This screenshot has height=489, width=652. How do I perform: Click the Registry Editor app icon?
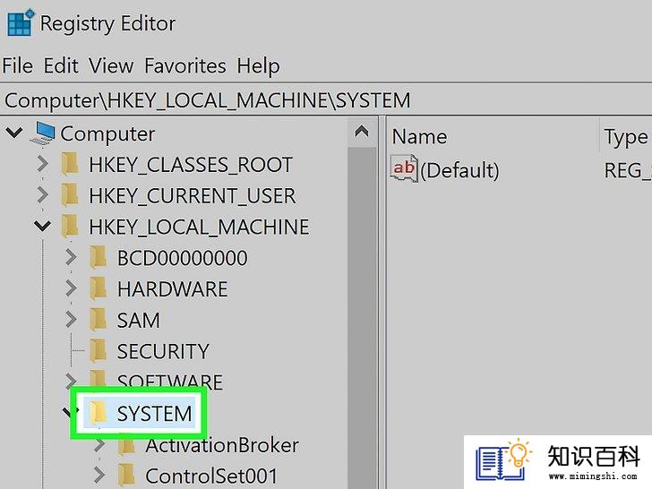(x=20, y=23)
